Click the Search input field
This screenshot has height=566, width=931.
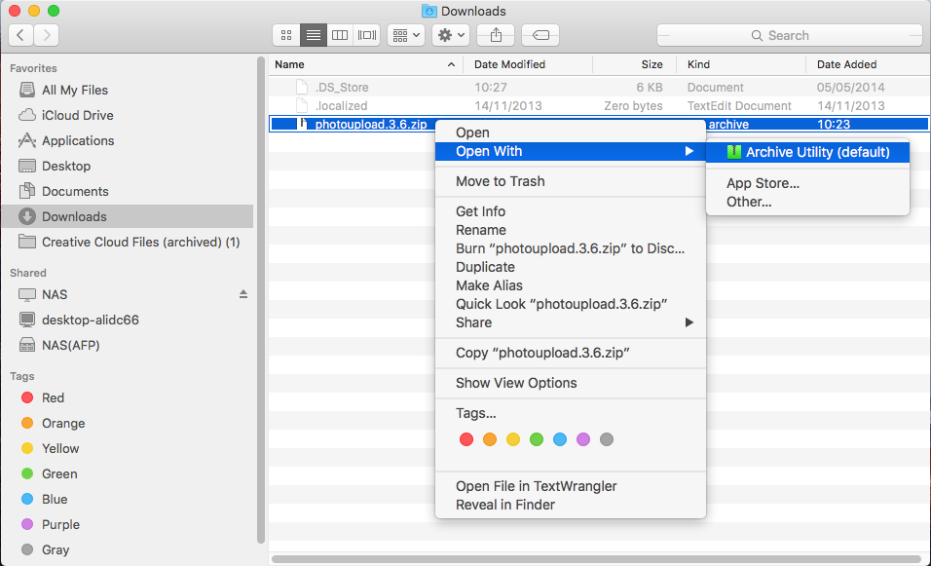tap(787, 35)
